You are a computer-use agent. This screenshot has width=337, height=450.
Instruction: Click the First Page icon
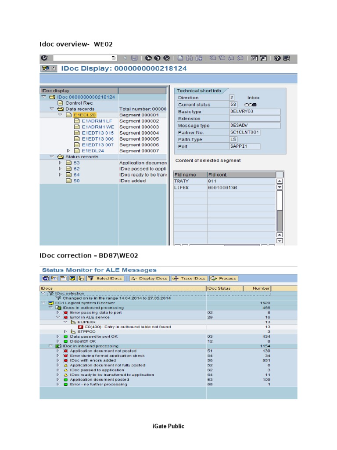pyautogui.click(x=213, y=58)
